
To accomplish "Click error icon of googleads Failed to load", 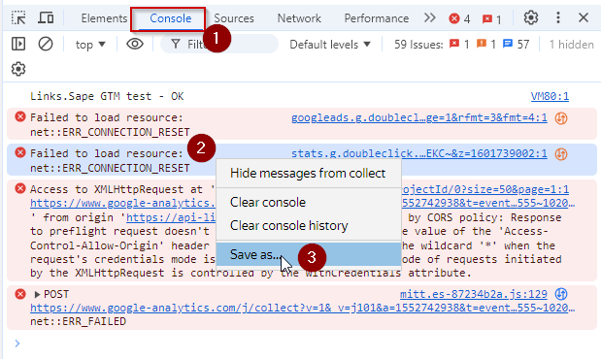I will 20,116.
